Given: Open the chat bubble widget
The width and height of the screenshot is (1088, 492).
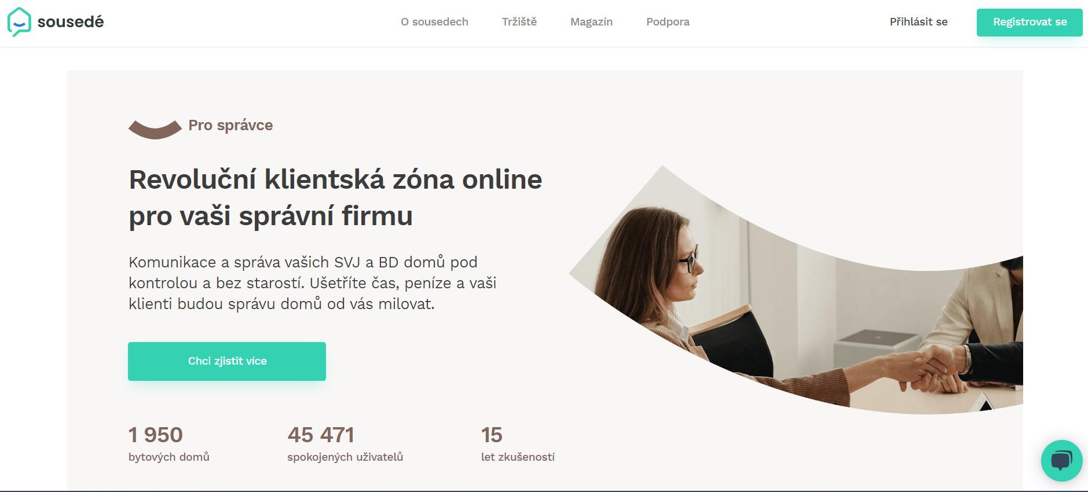Looking at the screenshot, I should pos(1061,461).
